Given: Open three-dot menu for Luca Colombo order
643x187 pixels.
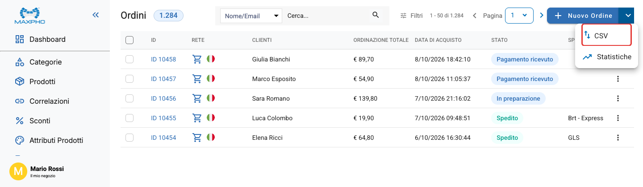Looking at the screenshot, I should click(x=618, y=118).
